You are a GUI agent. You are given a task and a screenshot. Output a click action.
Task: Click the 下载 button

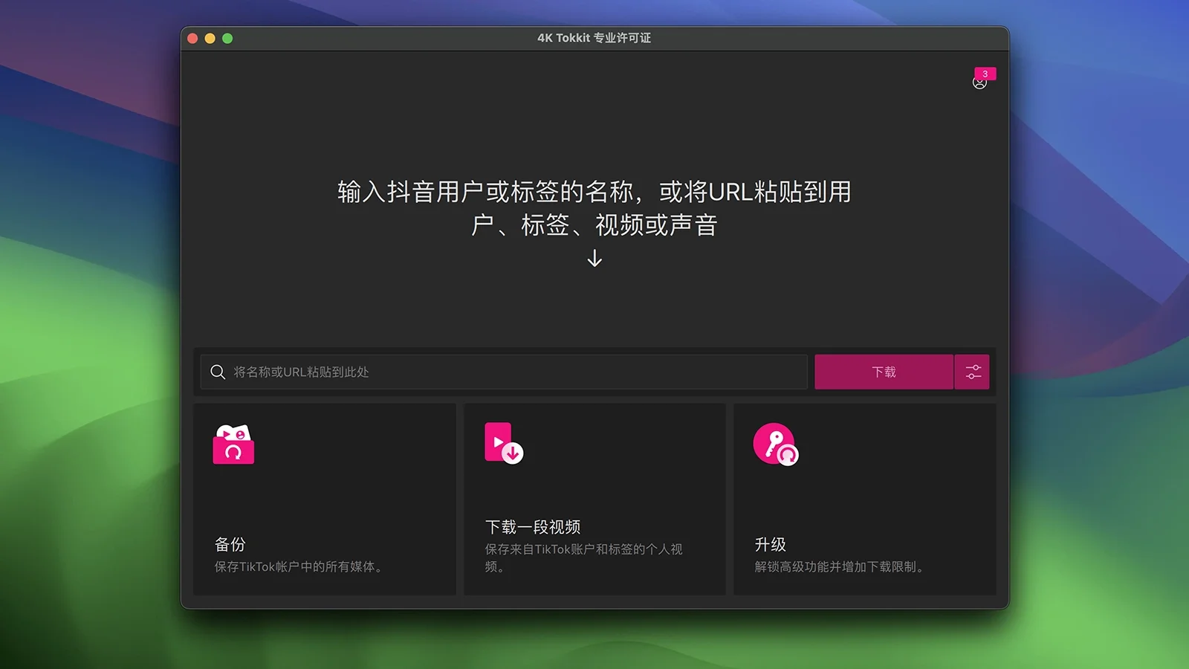(884, 372)
